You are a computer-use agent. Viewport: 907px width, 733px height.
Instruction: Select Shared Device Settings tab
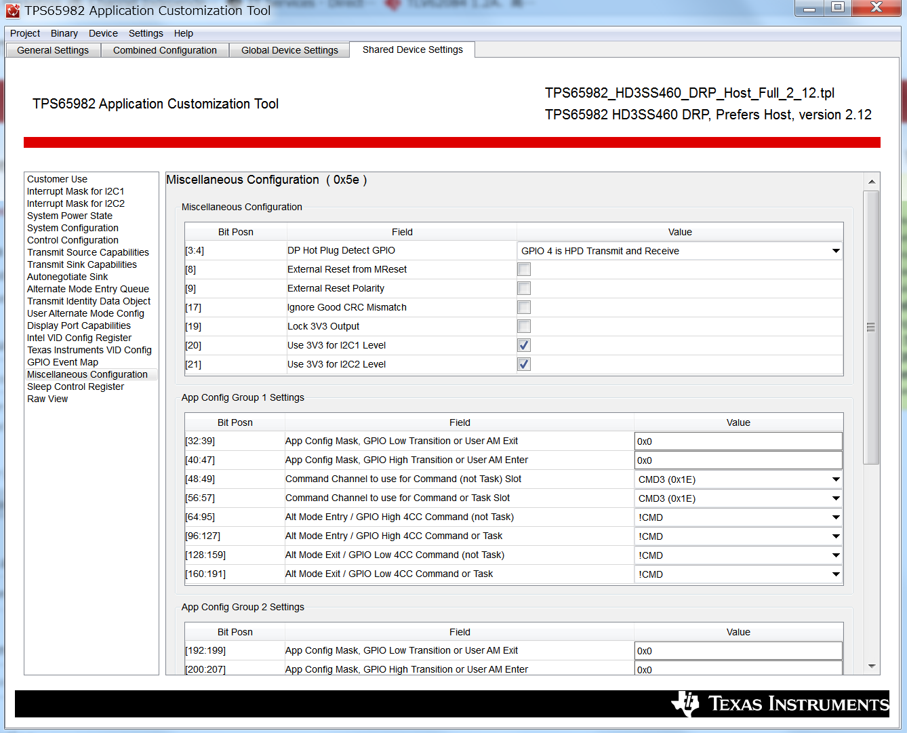point(412,49)
